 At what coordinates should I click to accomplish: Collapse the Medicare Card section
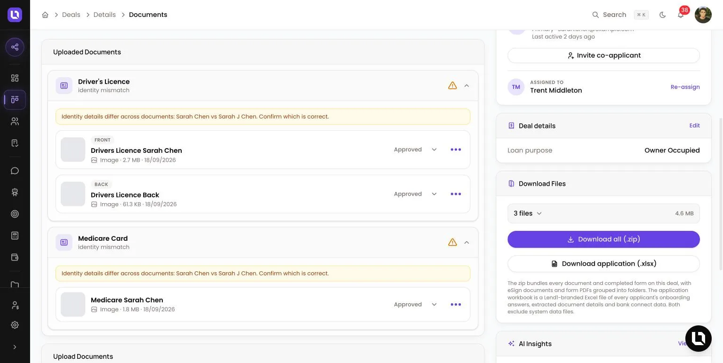pyautogui.click(x=466, y=243)
